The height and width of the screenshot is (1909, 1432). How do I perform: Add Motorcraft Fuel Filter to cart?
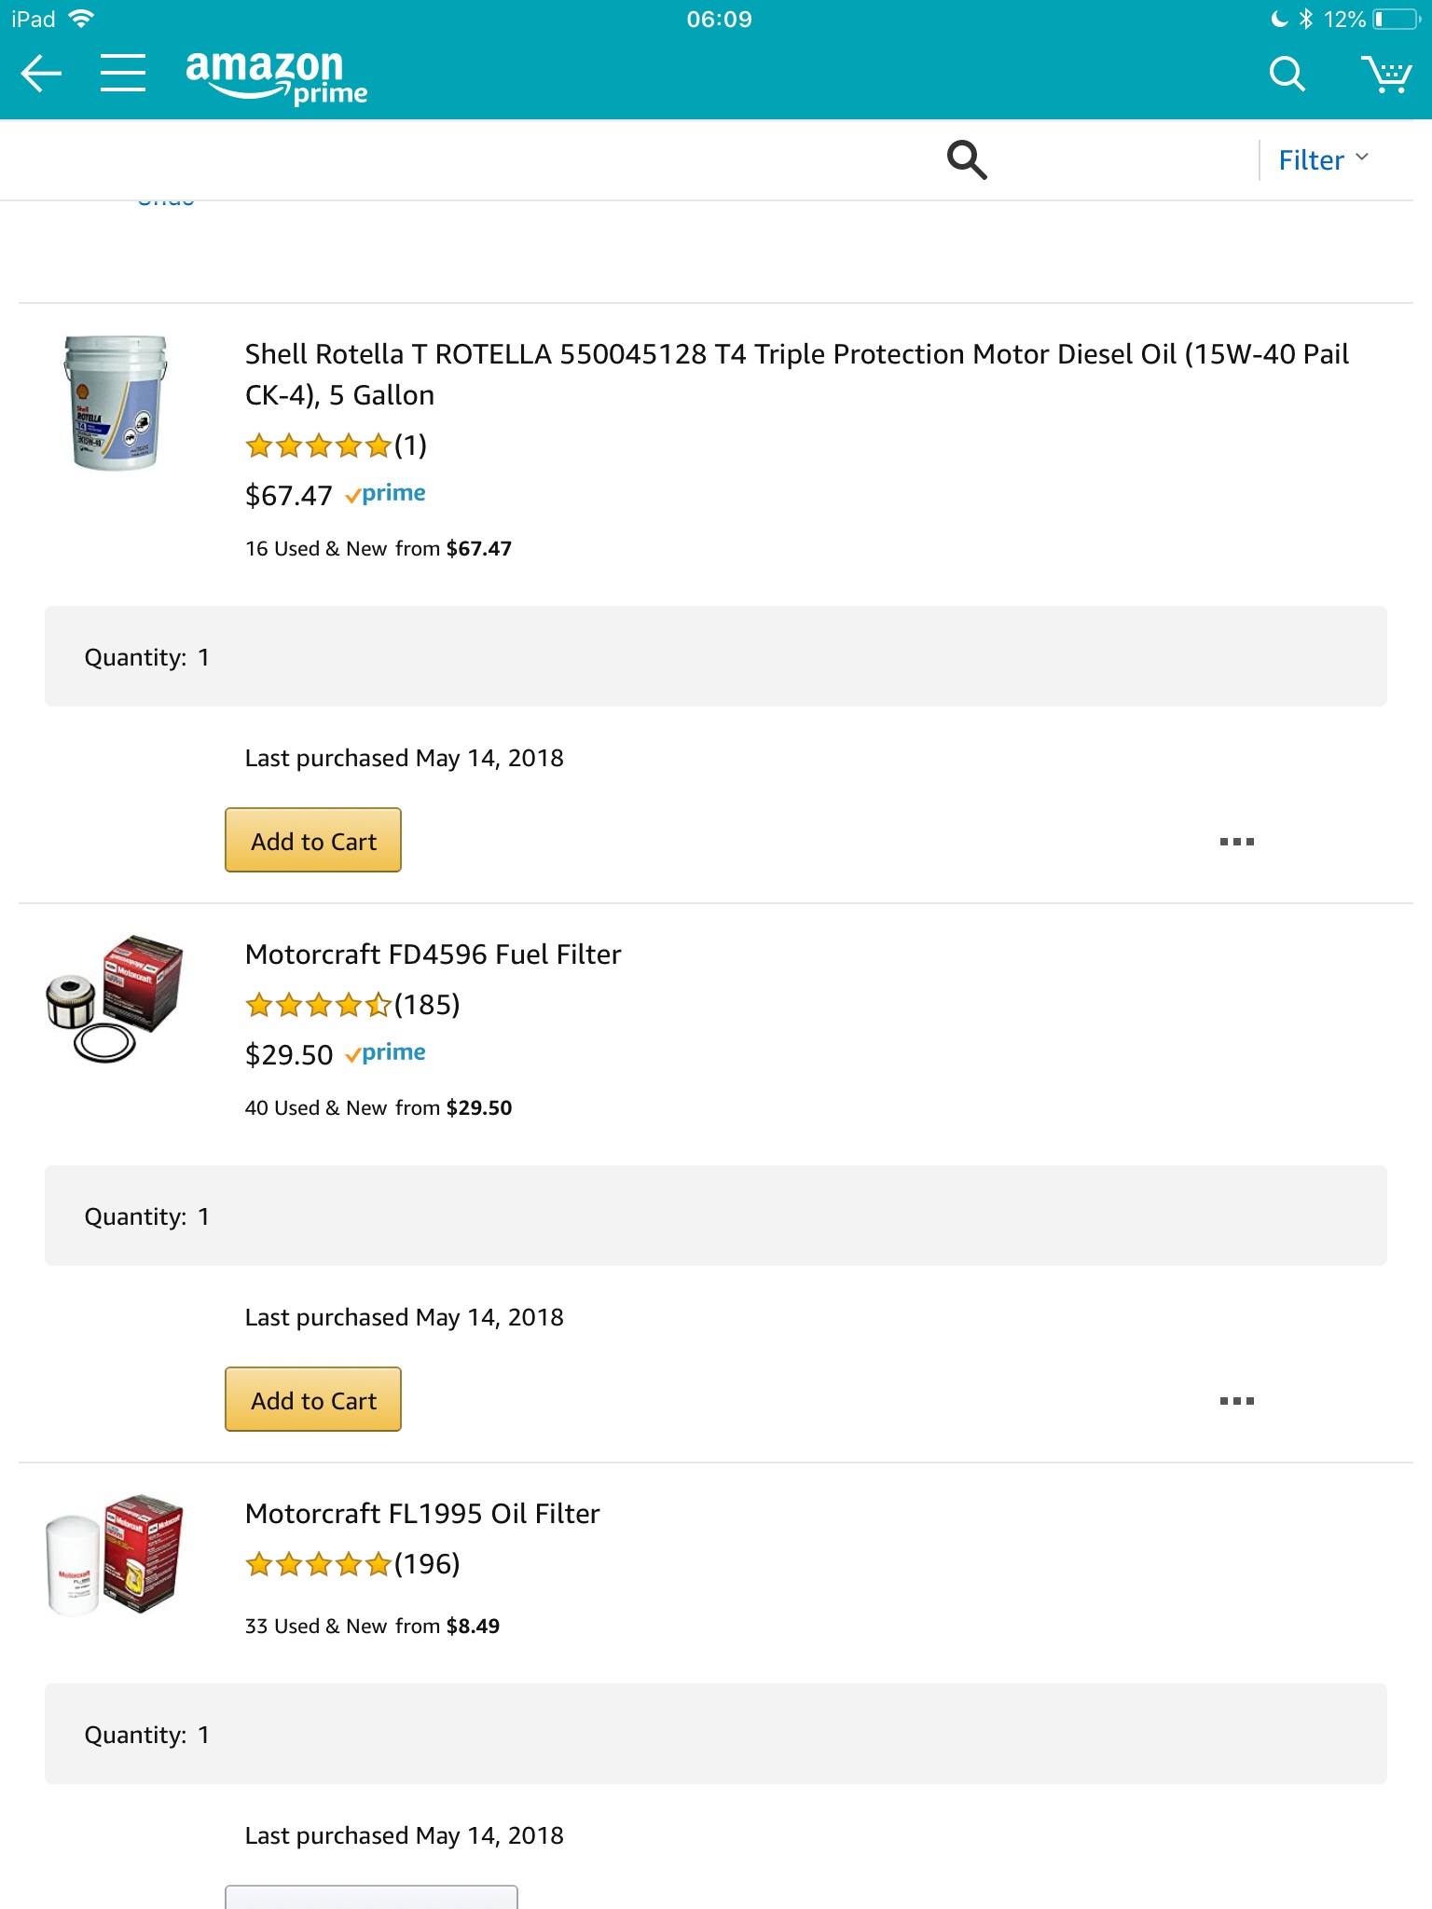tap(313, 1400)
